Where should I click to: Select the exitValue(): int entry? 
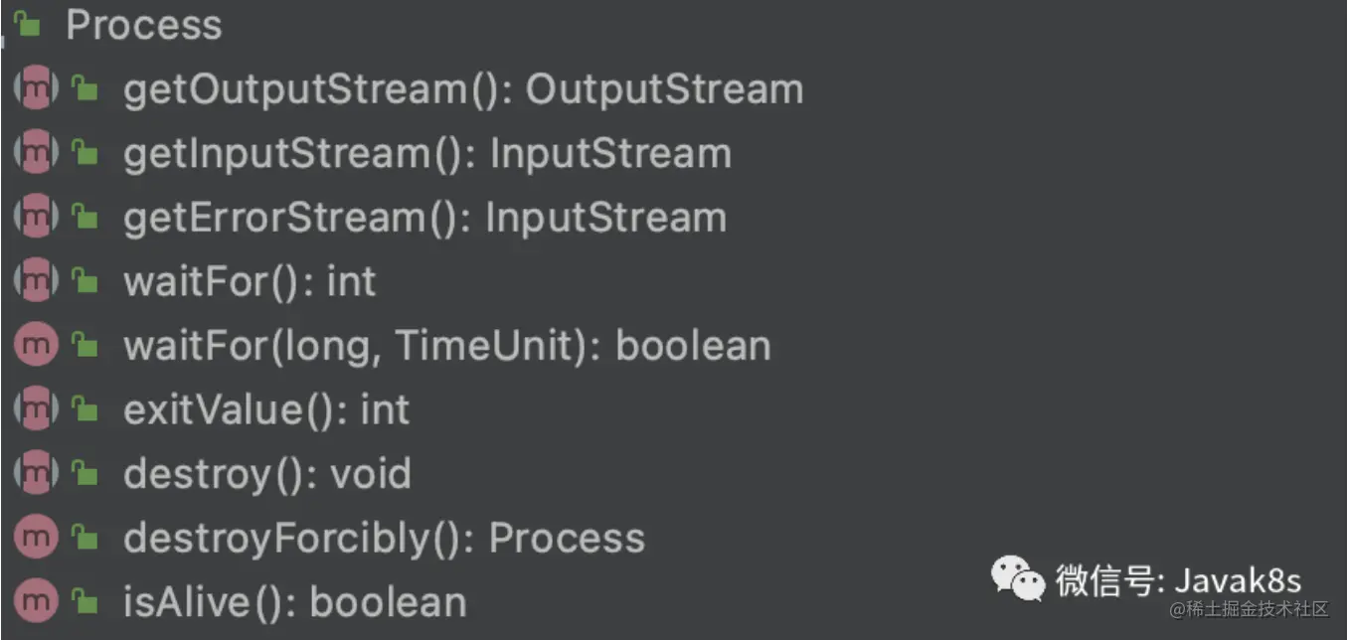point(265,410)
